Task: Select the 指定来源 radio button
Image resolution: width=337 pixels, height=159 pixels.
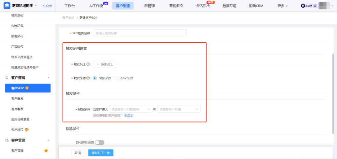Action: point(116,78)
